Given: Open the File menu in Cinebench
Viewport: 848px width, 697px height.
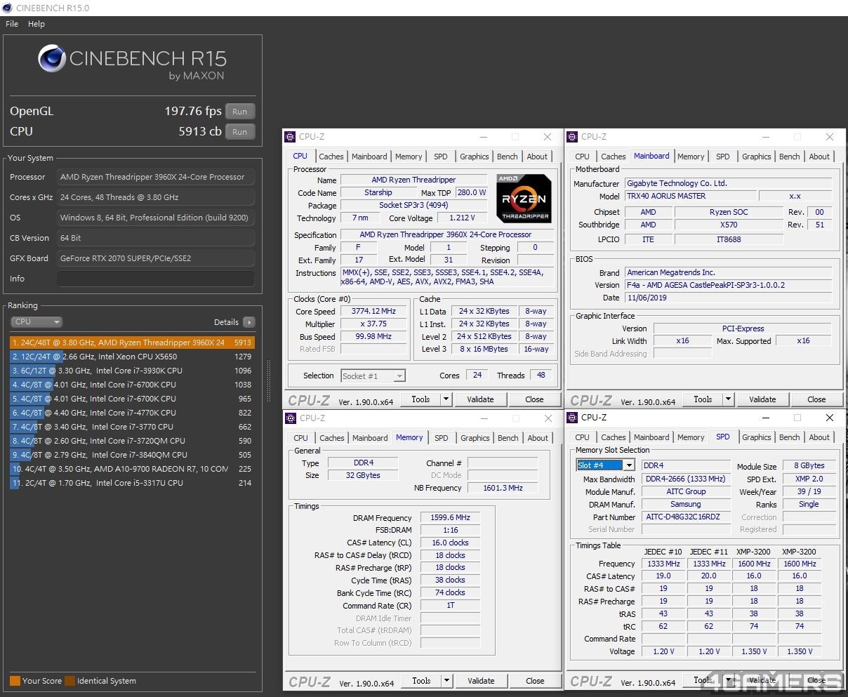Looking at the screenshot, I should point(12,24).
